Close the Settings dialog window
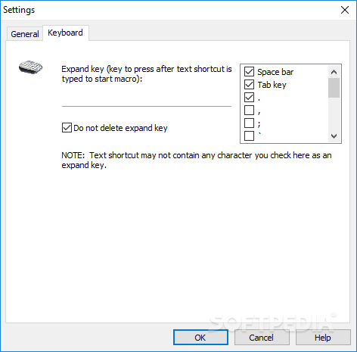The width and height of the screenshot is (357, 352). [345, 10]
